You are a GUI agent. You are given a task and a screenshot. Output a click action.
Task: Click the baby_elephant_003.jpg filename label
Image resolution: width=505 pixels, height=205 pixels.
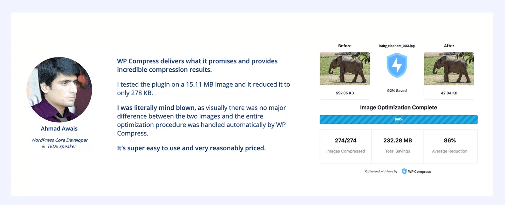click(x=397, y=46)
